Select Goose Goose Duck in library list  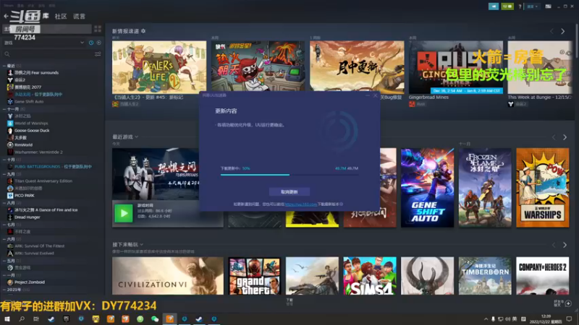(x=32, y=131)
